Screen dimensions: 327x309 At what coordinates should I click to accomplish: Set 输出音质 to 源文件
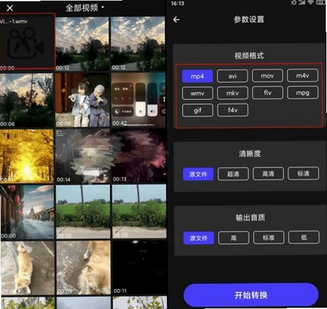199,238
